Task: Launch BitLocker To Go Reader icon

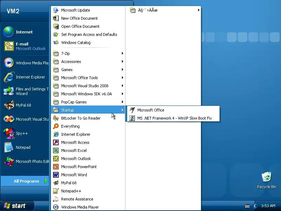Action: coord(56,118)
